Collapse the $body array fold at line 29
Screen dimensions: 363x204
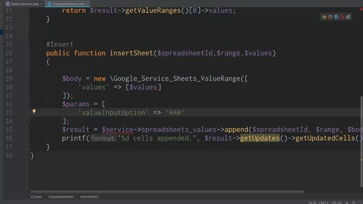point(28,79)
